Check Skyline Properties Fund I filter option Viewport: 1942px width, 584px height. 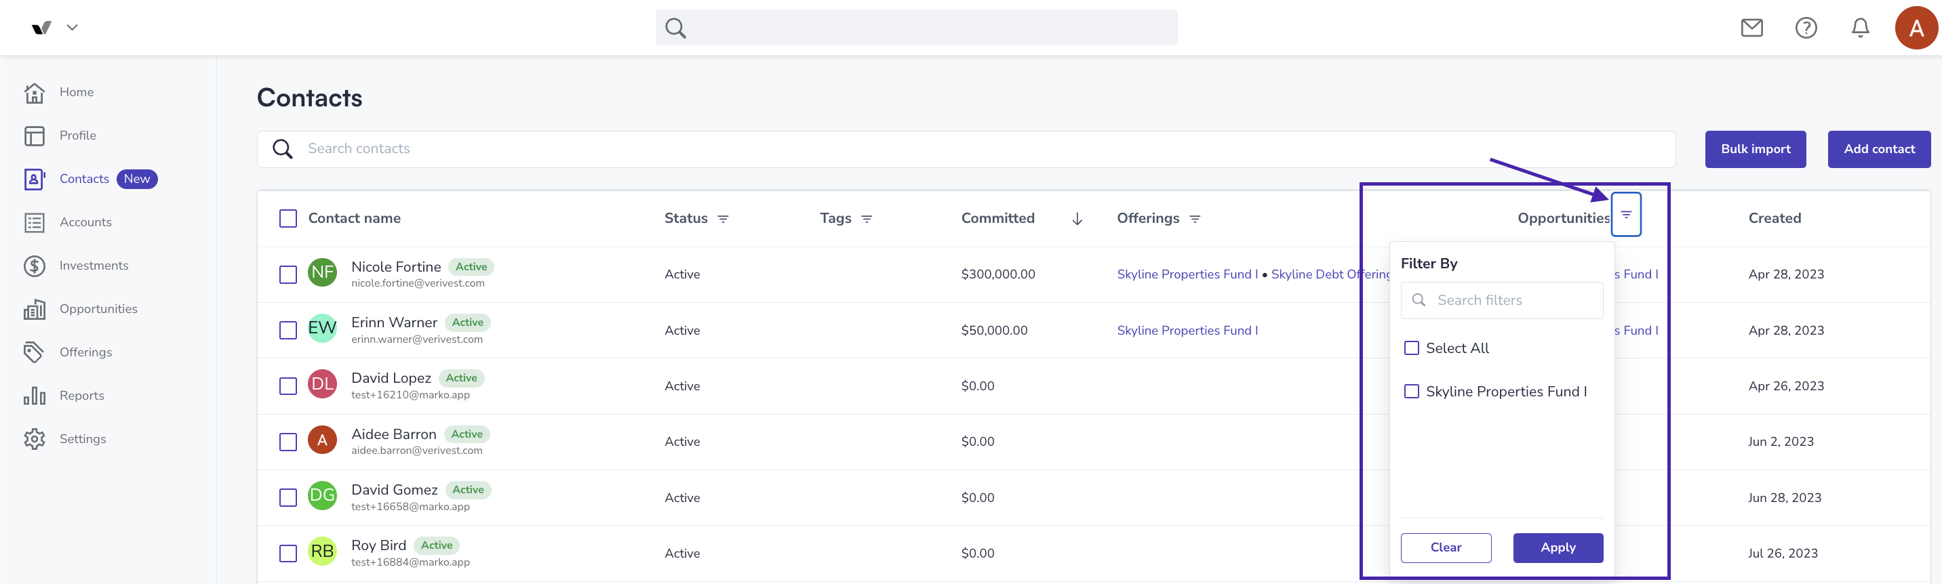(x=1411, y=392)
